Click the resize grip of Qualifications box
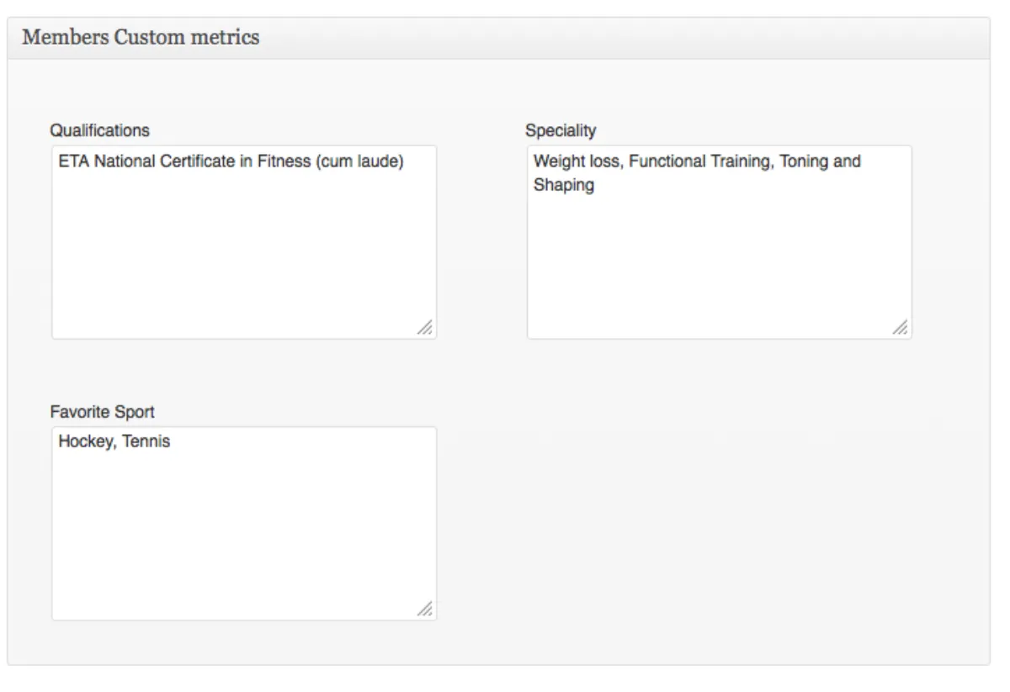Image resolution: width=1010 pixels, height=692 pixels. coord(426,328)
